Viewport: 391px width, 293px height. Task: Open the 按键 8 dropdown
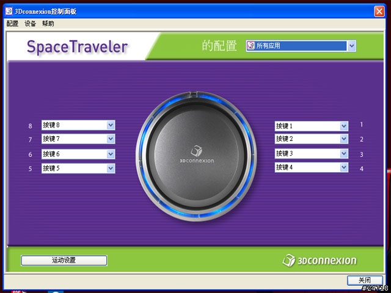[78, 125]
